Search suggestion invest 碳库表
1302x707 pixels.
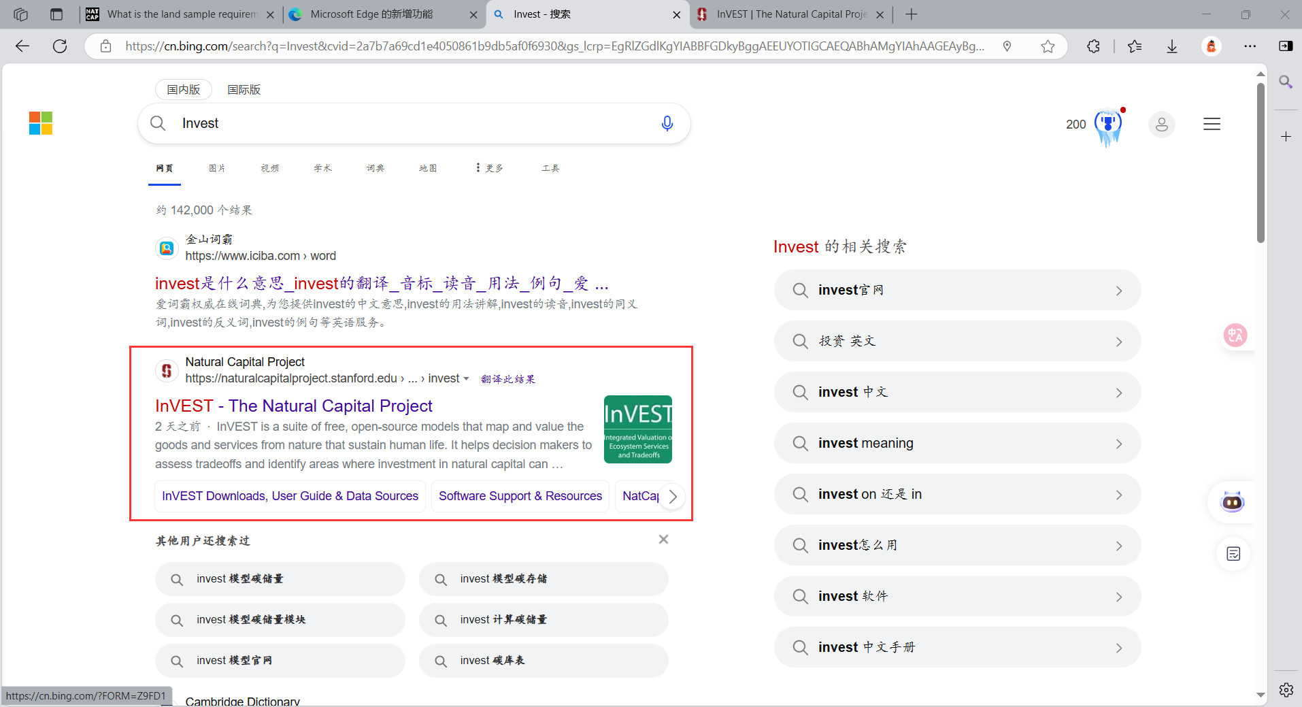point(544,661)
